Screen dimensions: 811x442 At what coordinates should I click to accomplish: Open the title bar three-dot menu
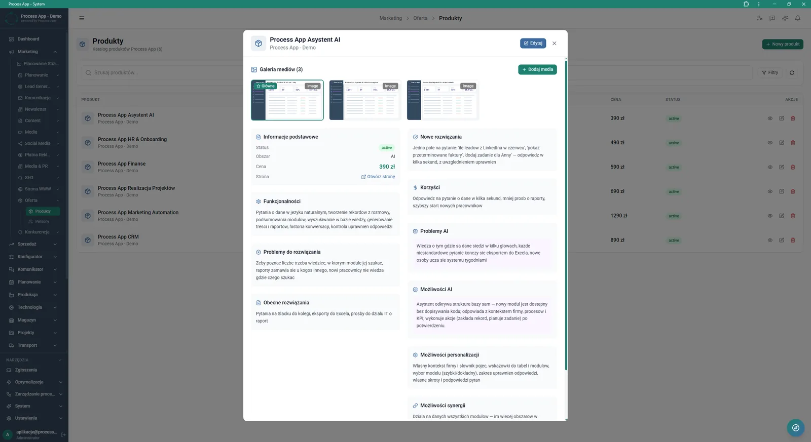coord(759,4)
